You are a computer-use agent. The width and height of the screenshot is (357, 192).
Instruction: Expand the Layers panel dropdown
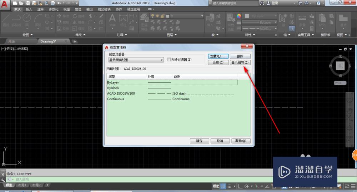171,35
